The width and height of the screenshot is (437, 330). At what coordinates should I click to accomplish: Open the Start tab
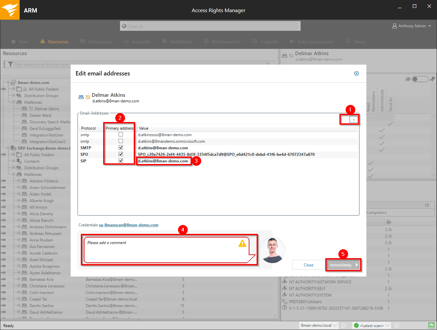20,42
